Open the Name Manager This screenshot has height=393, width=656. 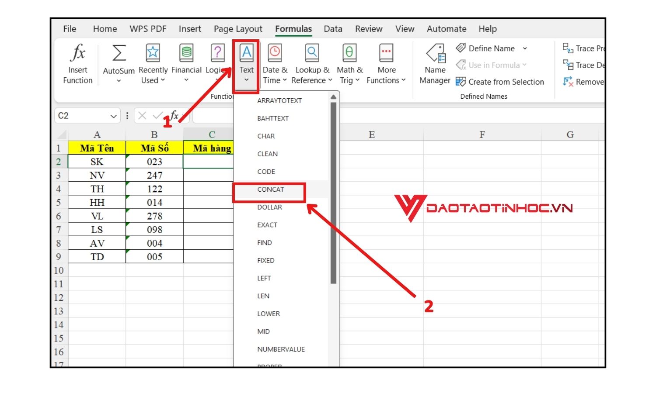click(435, 64)
